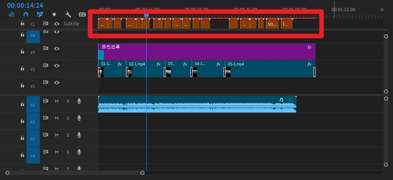Click the fx badge on 蓝色遮罩 clip
The height and width of the screenshot is (180, 393).
click(x=309, y=47)
